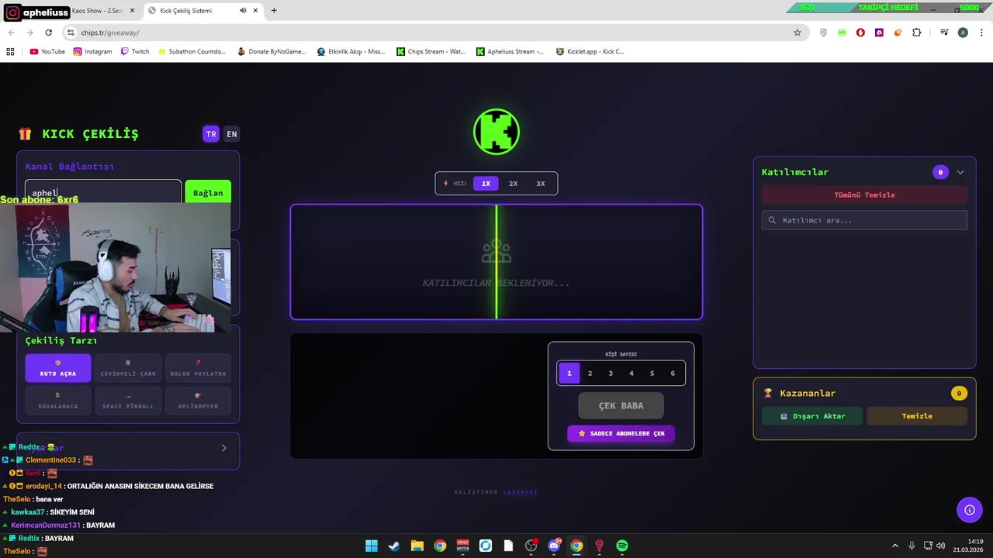Select 1 as winner count

coord(569,373)
